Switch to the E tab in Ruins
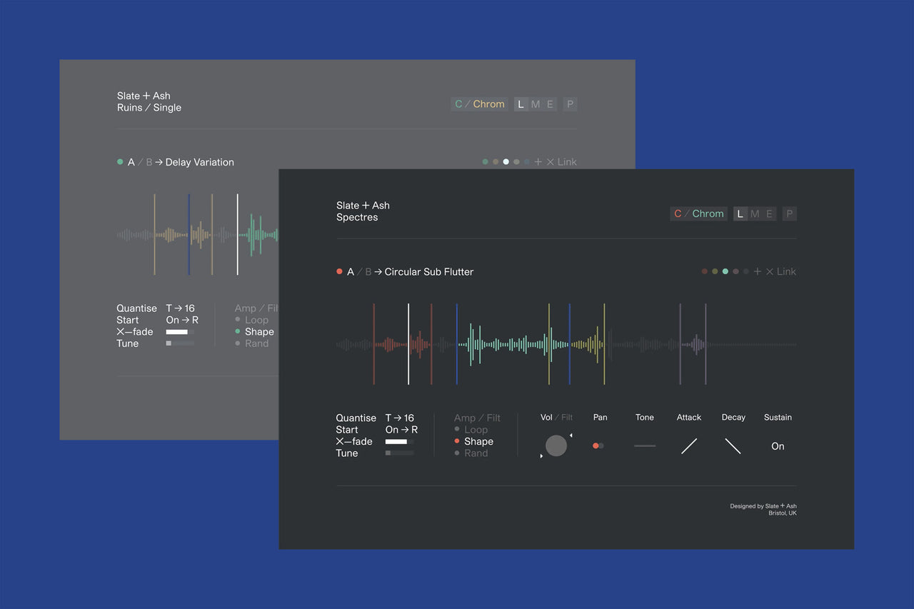 tap(550, 104)
